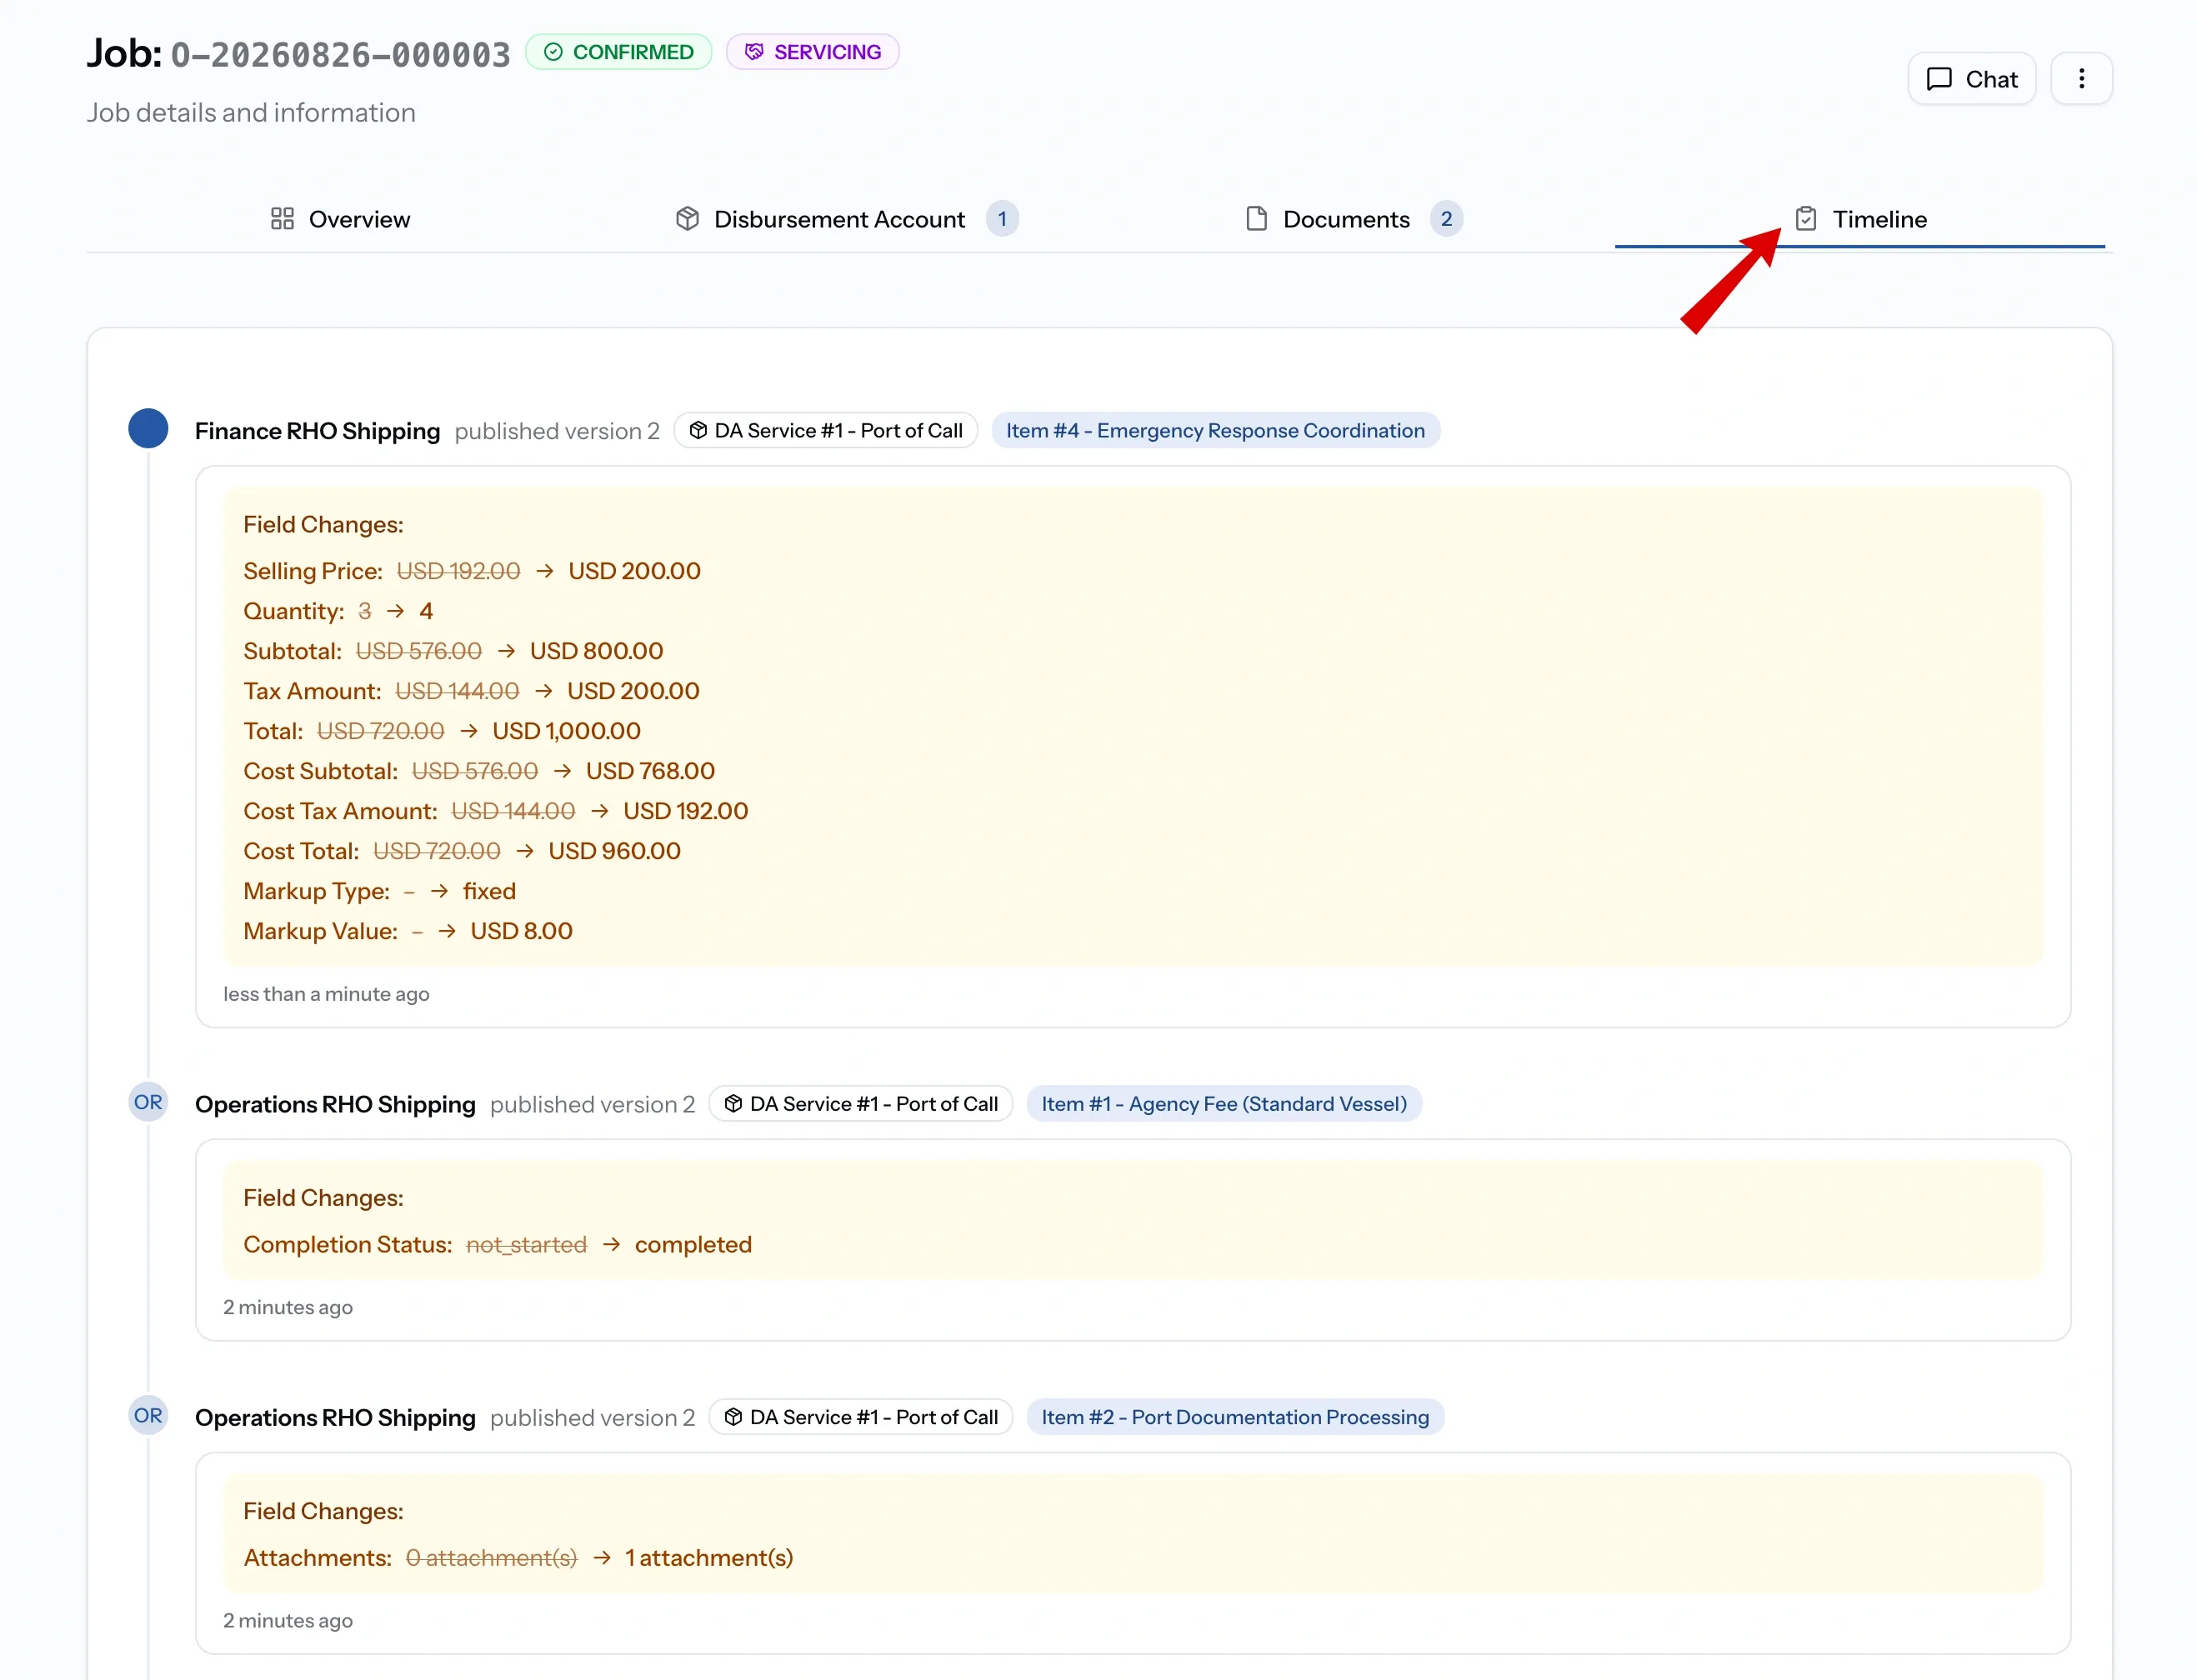
Task: Click the Completion Status value completed
Action: (693, 1244)
